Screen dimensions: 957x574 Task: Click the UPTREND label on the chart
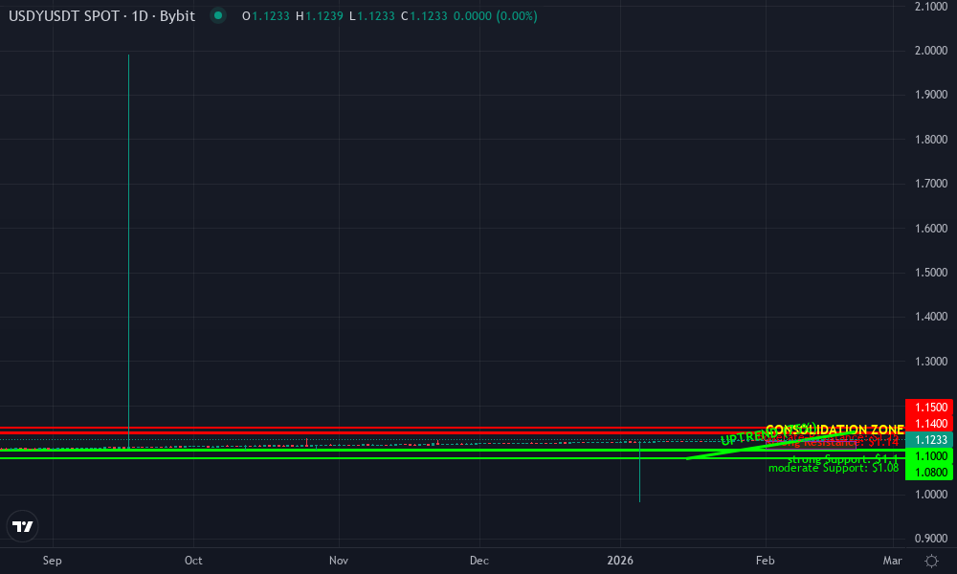748,438
